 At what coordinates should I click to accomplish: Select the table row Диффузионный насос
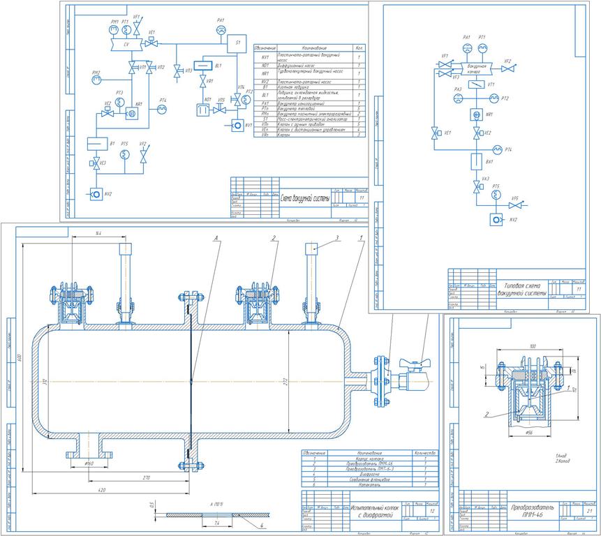click(309, 66)
